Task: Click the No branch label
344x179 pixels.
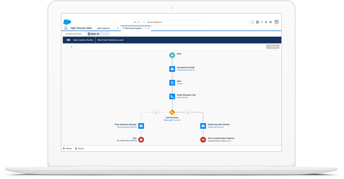Action: click(156, 112)
